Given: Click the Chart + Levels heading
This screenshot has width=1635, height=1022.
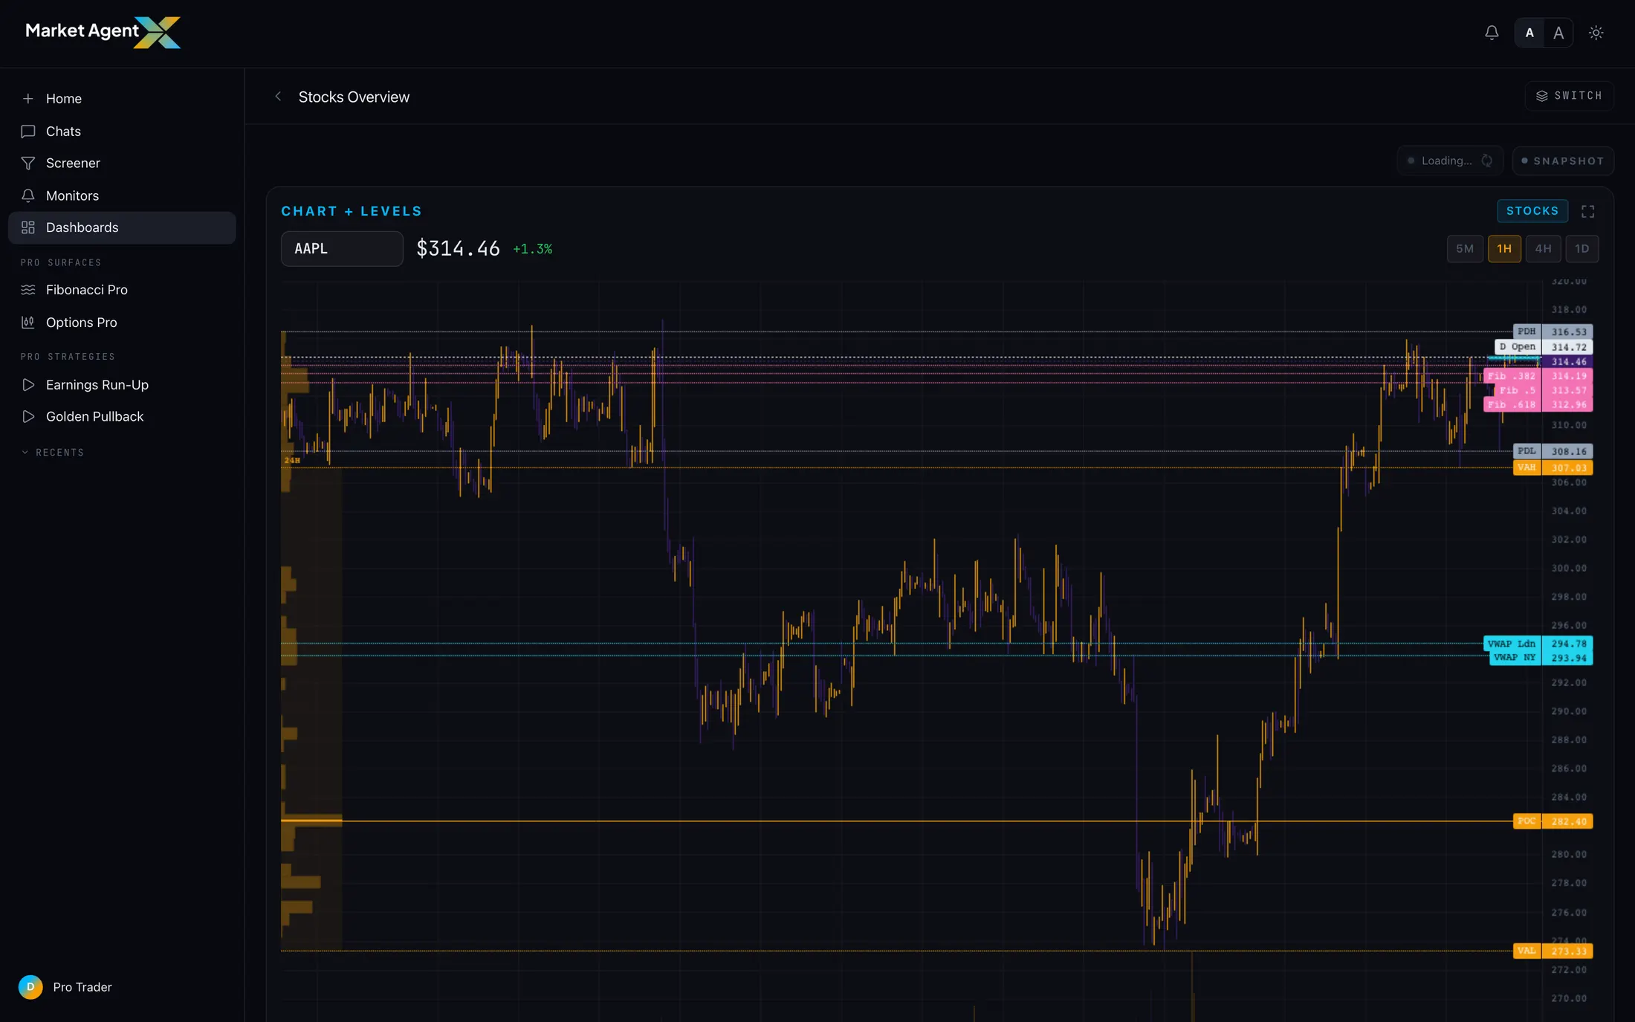Looking at the screenshot, I should point(352,211).
